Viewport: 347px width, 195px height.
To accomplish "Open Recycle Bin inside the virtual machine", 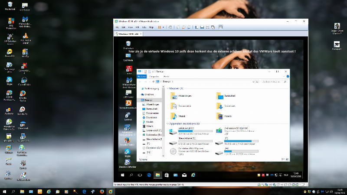I will [x=128, y=43].
